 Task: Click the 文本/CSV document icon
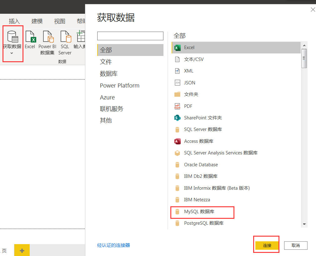pyautogui.click(x=177, y=59)
